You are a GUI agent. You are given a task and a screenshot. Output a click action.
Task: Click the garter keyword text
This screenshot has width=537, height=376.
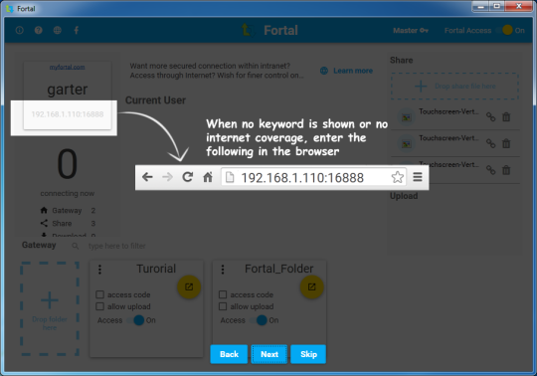(68, 90)
